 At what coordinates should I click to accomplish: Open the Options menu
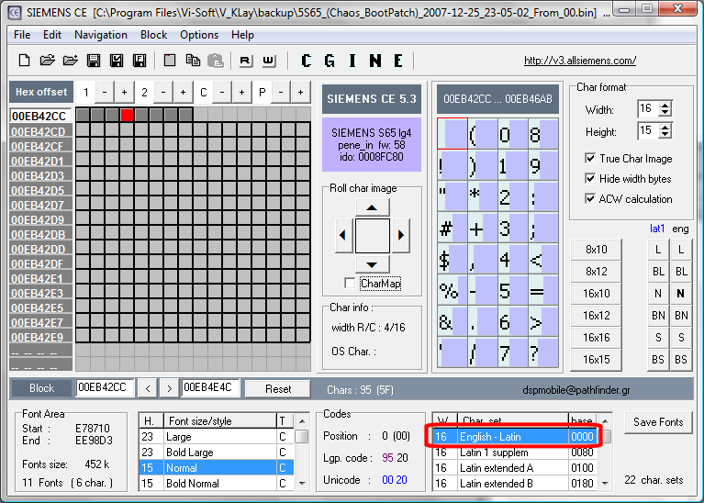pos(199,35)
